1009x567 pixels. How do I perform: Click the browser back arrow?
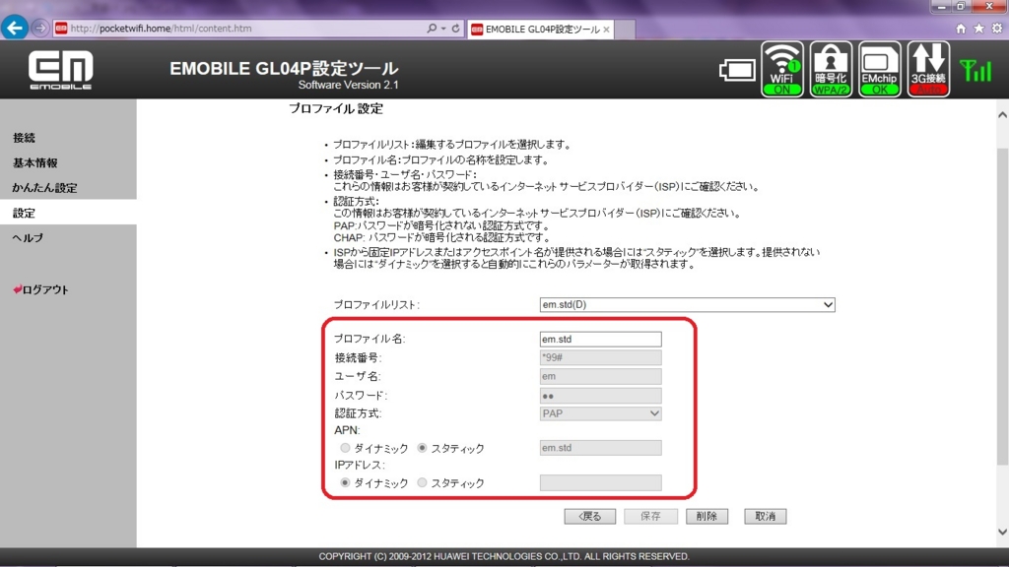14,29
